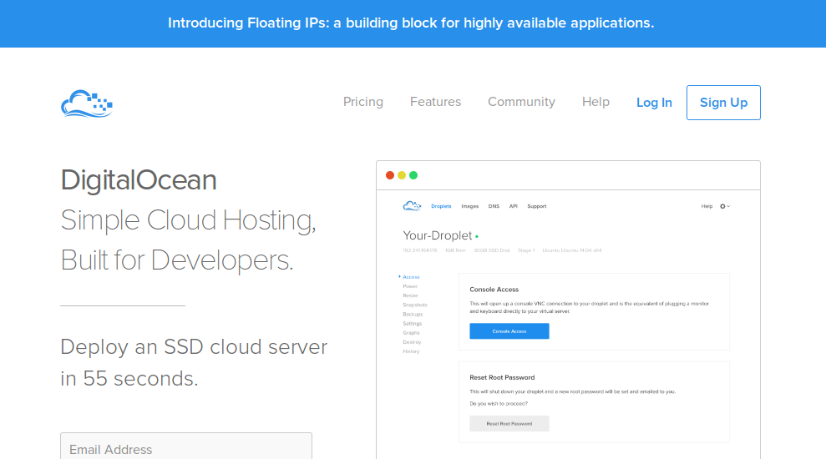Select Power in the droplet sidebar

pos(410,286)
